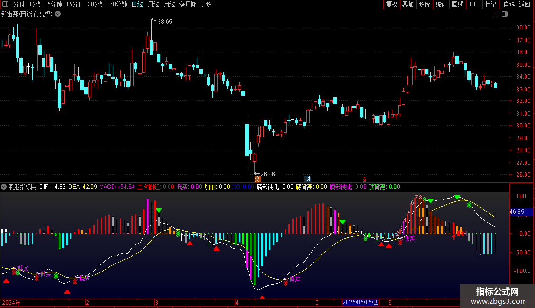Image resolution: width=535 pixels, height=308 pixels.
Task: Select the 1分钟 period
Action: (36, 4)
